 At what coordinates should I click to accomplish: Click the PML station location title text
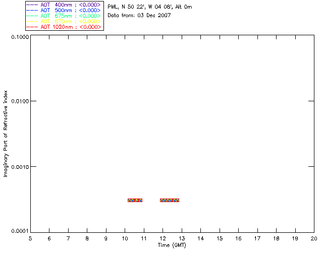(150, 7)
